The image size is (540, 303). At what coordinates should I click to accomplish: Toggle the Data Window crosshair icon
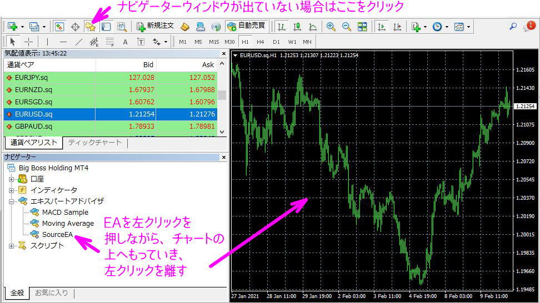point(75,27)
